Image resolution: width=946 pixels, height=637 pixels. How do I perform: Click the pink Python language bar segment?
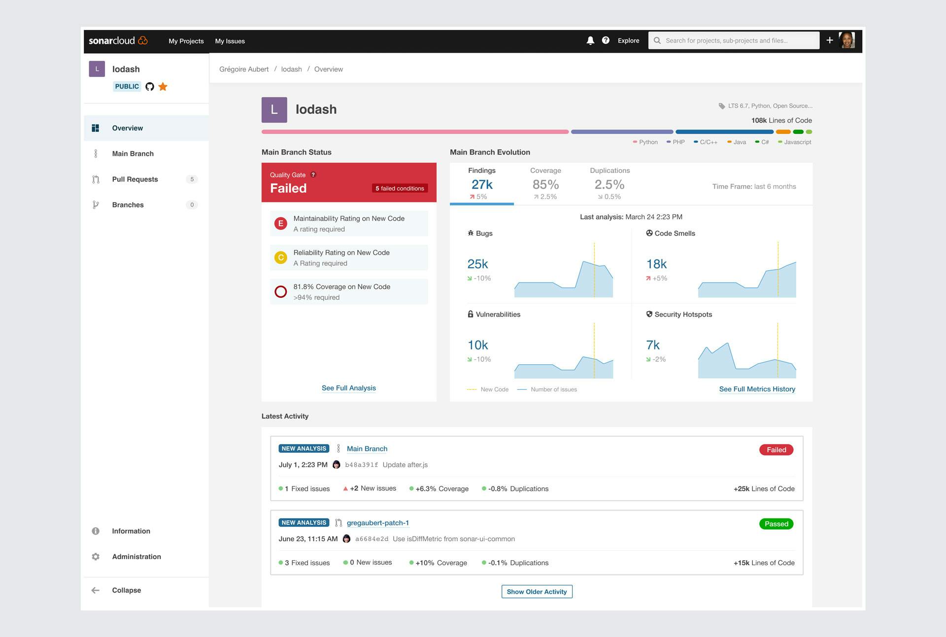pyautogui.click(x=415, y=132)
